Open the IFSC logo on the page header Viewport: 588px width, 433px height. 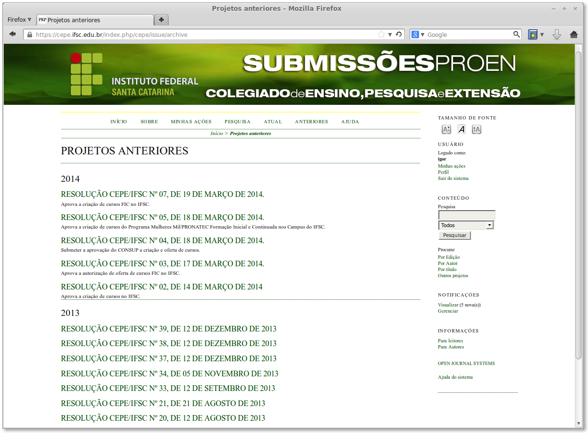86,74
